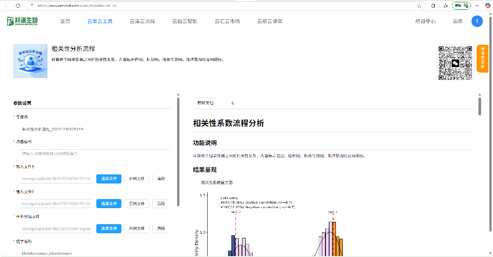Click the browser back arrow
The image size is (493, 257).
point(6,6)
